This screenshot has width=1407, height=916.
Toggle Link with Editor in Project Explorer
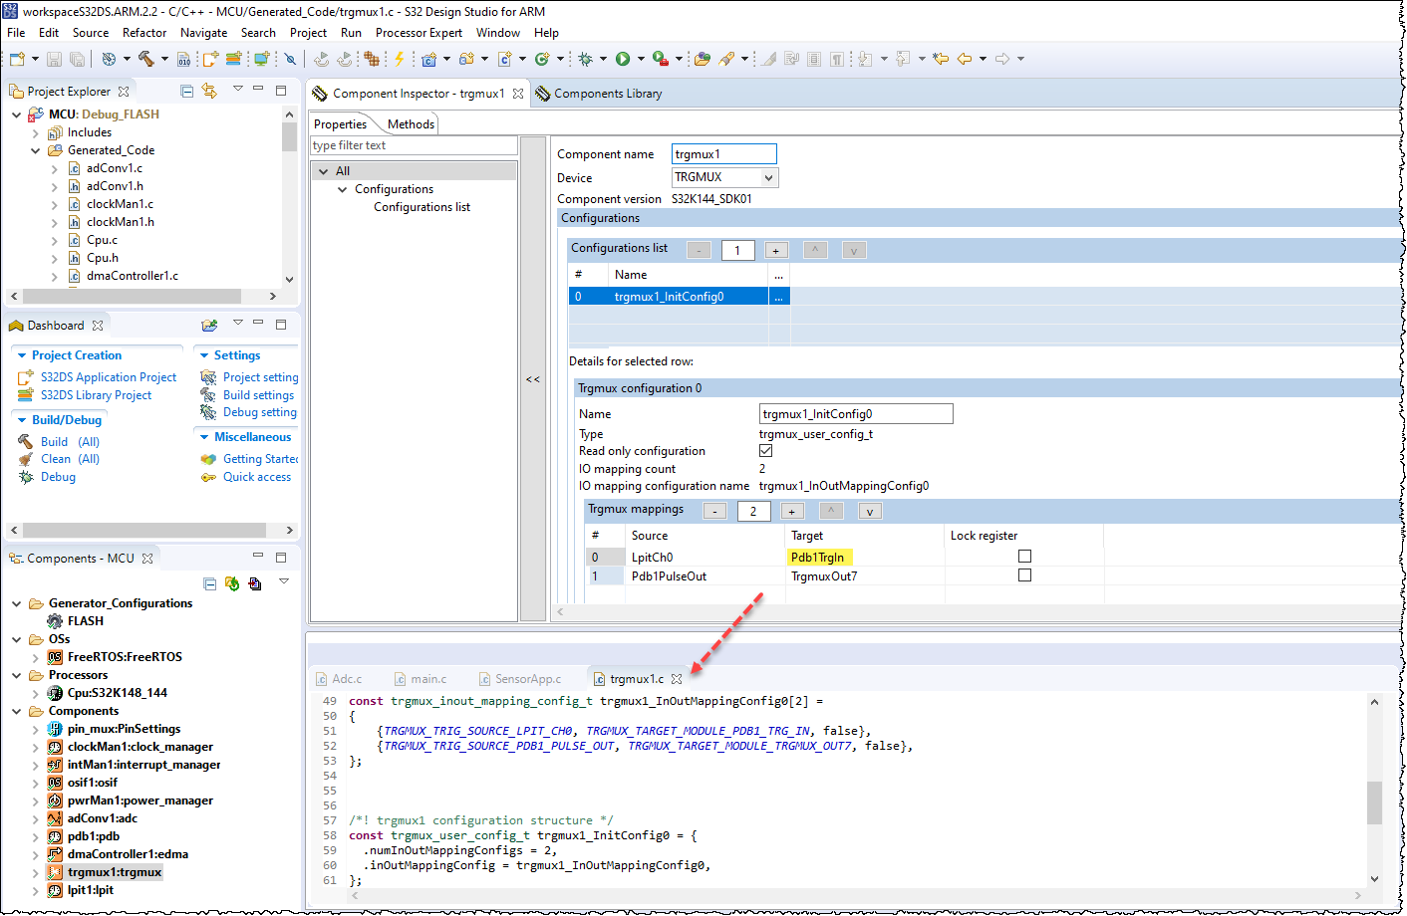209,91
